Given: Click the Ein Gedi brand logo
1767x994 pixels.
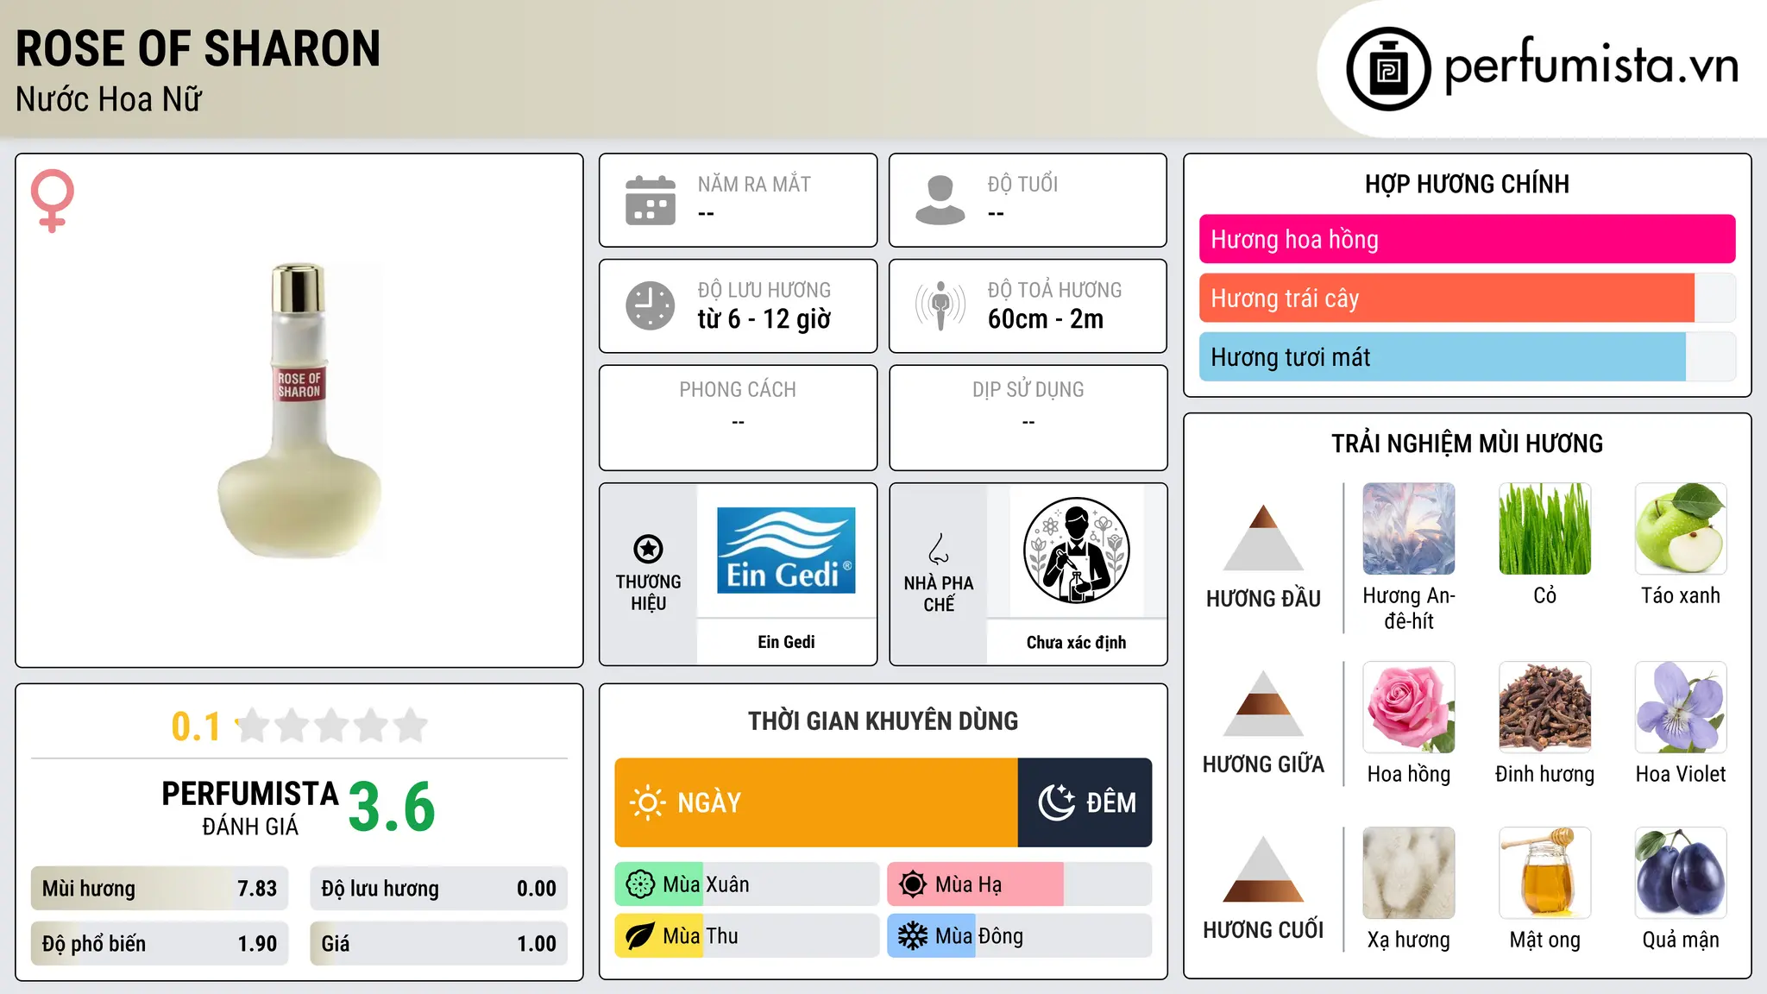Looking at the screenshot, I should coord(786,550).
